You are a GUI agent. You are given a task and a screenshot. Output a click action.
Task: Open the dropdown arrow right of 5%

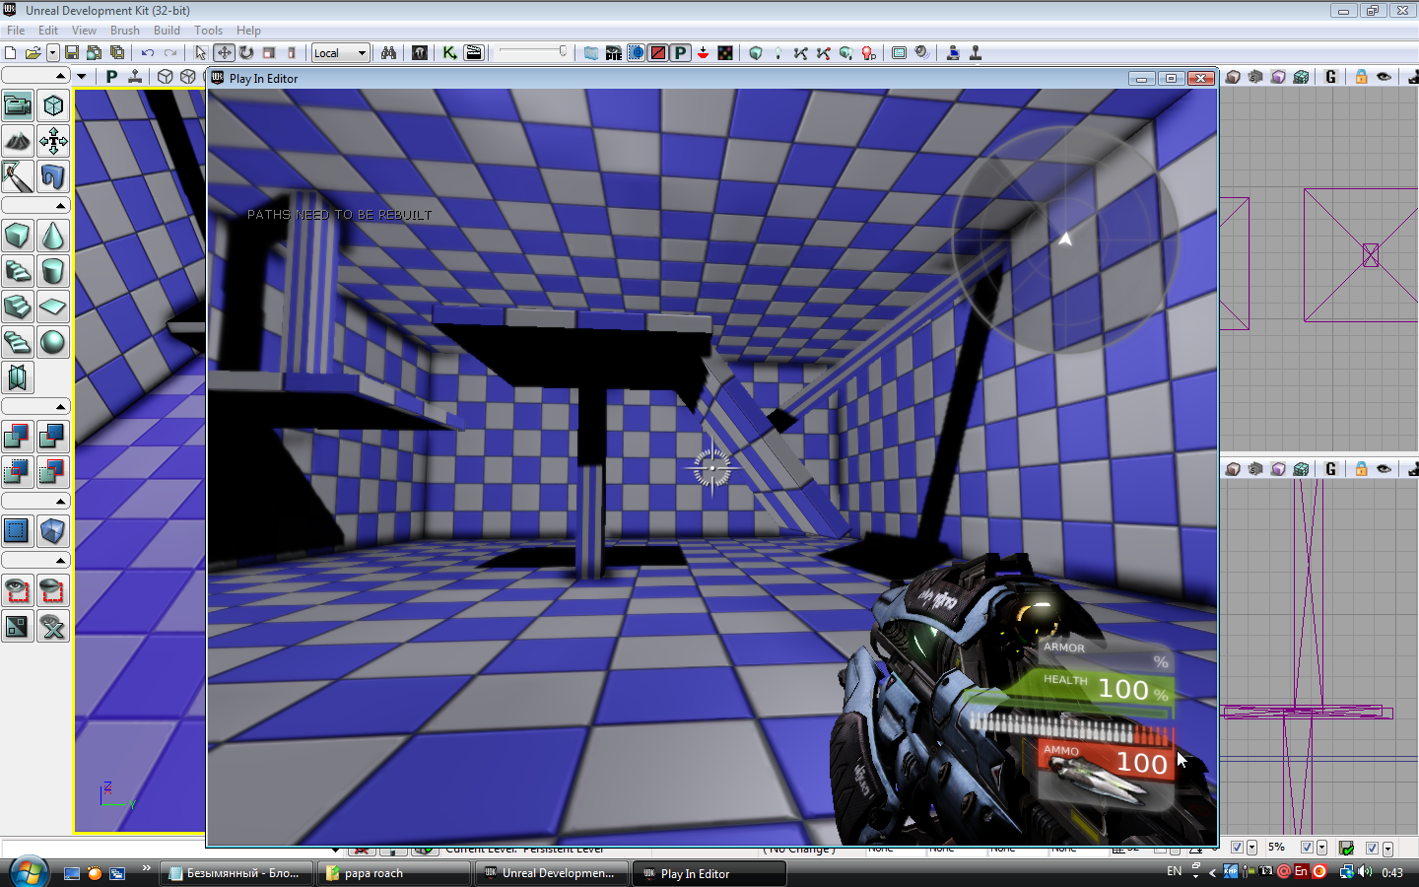tap(1321, 848)
